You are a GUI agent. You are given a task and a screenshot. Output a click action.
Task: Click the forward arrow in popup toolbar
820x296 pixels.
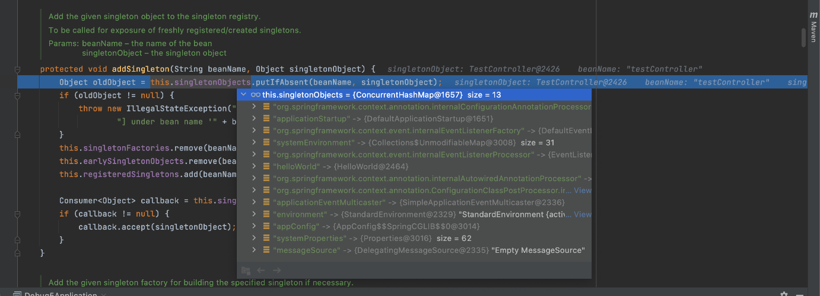point(276,271)
